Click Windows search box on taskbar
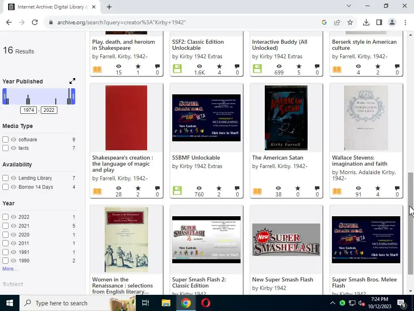This screenshot has height=311, width=414. pyautogui.click(x=78, y=303)
